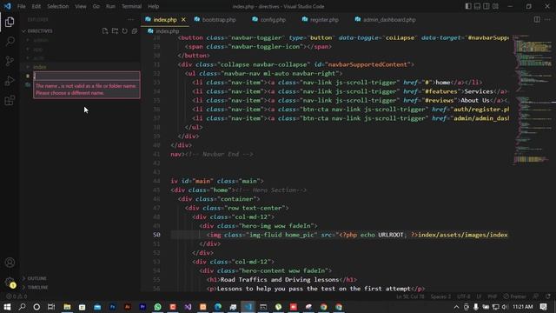Open the Terminal menu
This screenshot has height=313, width=556.
pos(131,6)
